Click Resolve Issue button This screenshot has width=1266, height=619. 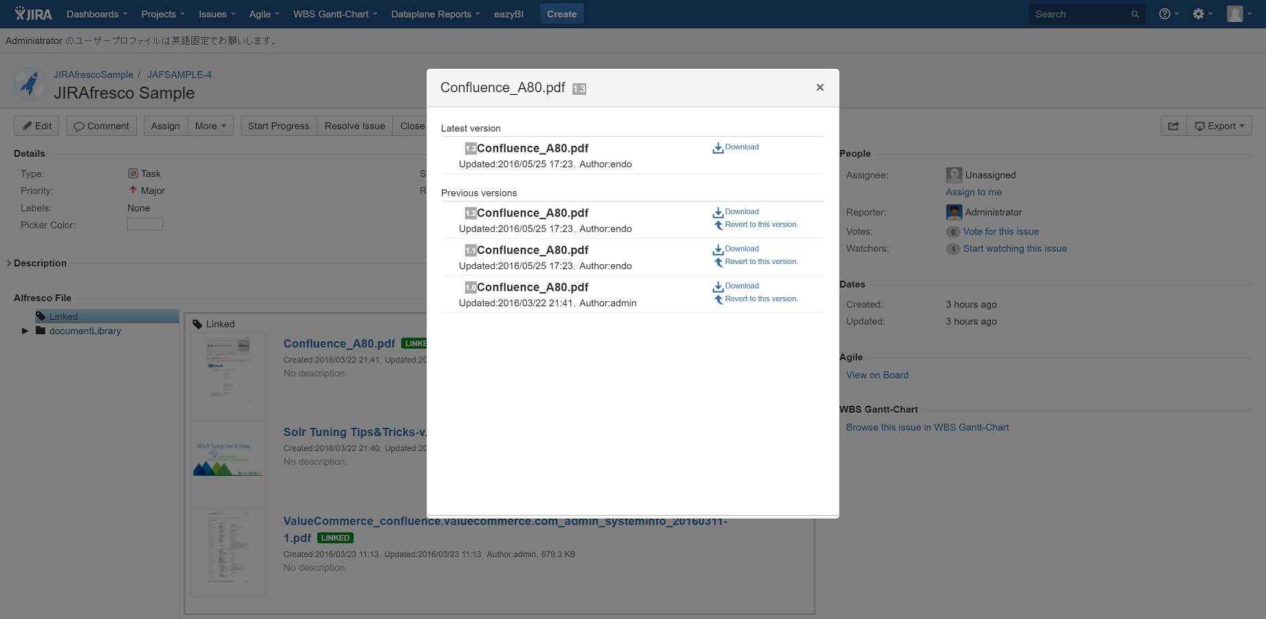(x=355, y=126)
